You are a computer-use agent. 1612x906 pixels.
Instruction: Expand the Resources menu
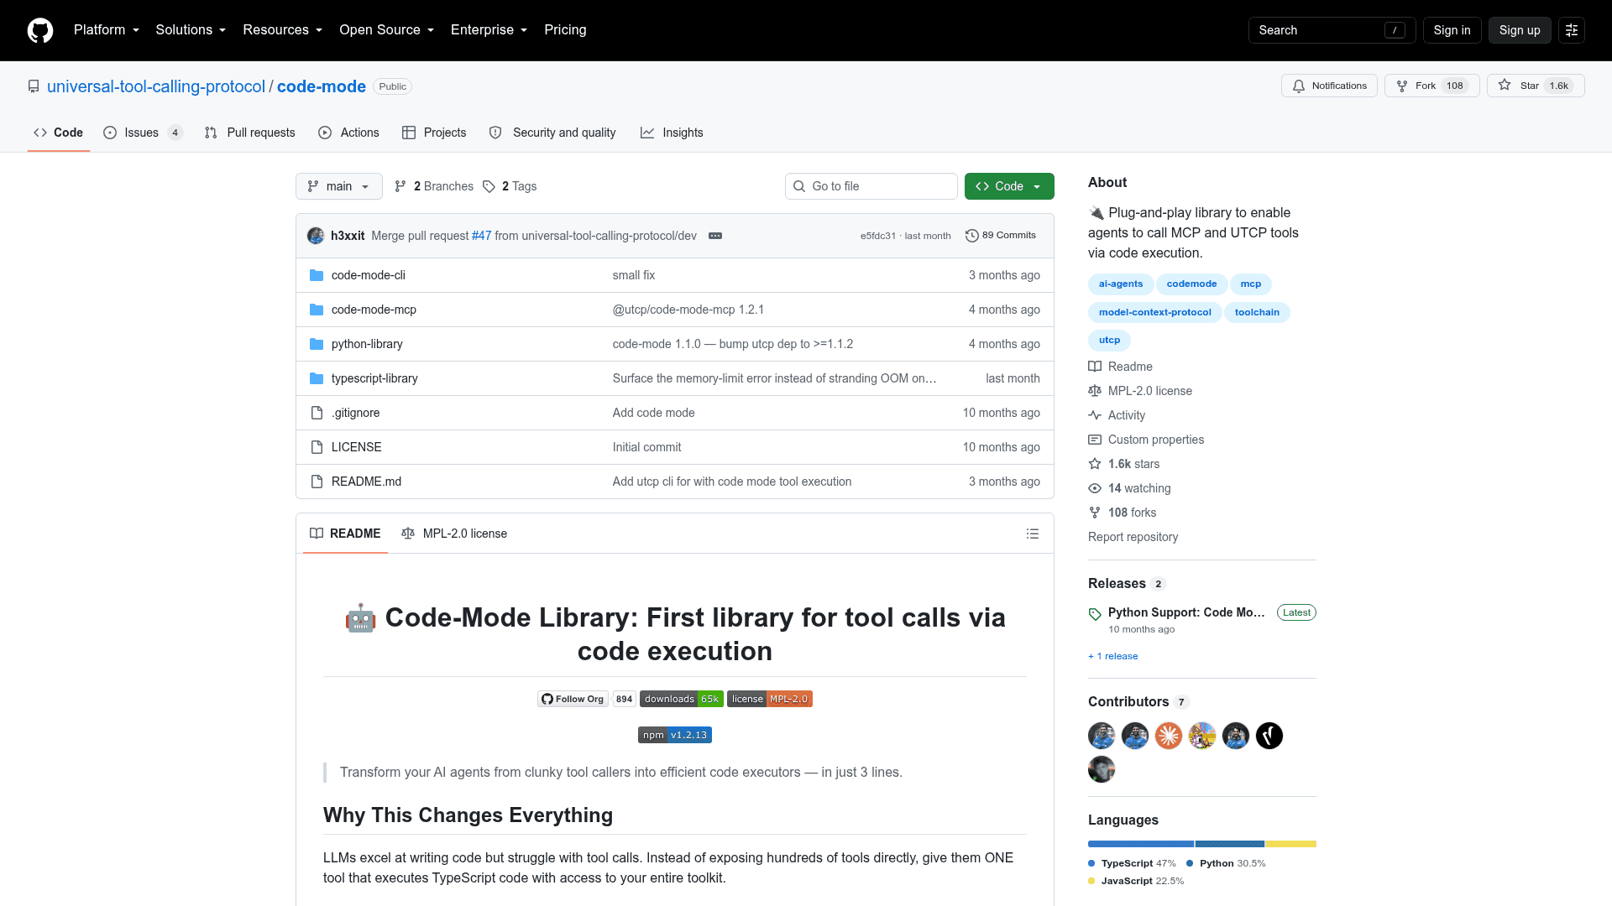click(282, 30)
